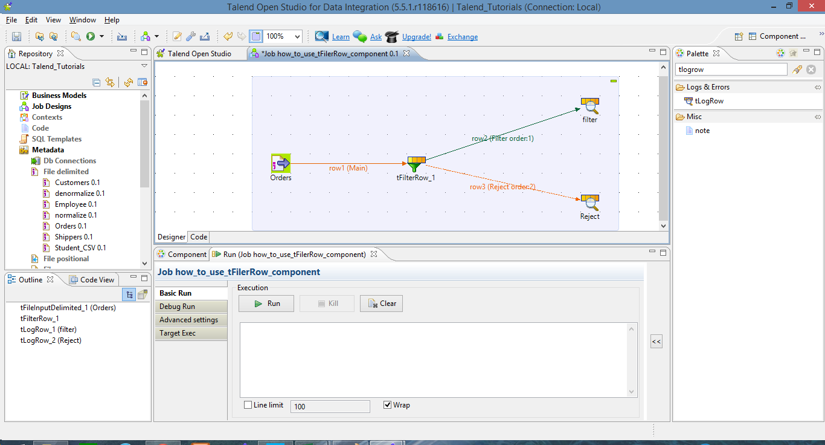Screen dimensions: 825x445
Task: Click the Refresh icon in Repository toolbar
Action: [x=127, y=82]
